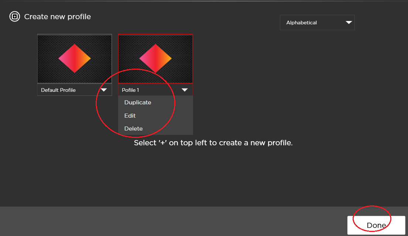Open the Alphabetical sorting dropdown

coord(317,22)
